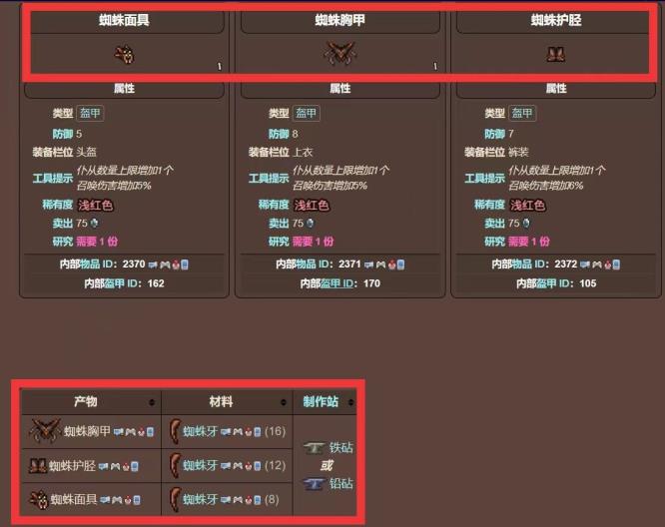This screenshot has width=665, height=527.
Task: Open 蜘蛛胸甲 link in crafting table
Action: (x=87, y=431)
